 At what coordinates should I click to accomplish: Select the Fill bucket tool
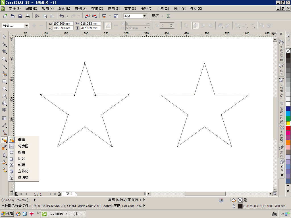tap(4, 162)
